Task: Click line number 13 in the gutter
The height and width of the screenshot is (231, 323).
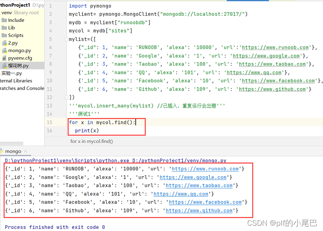Action: pyautogui.click(x=49, y=106)
